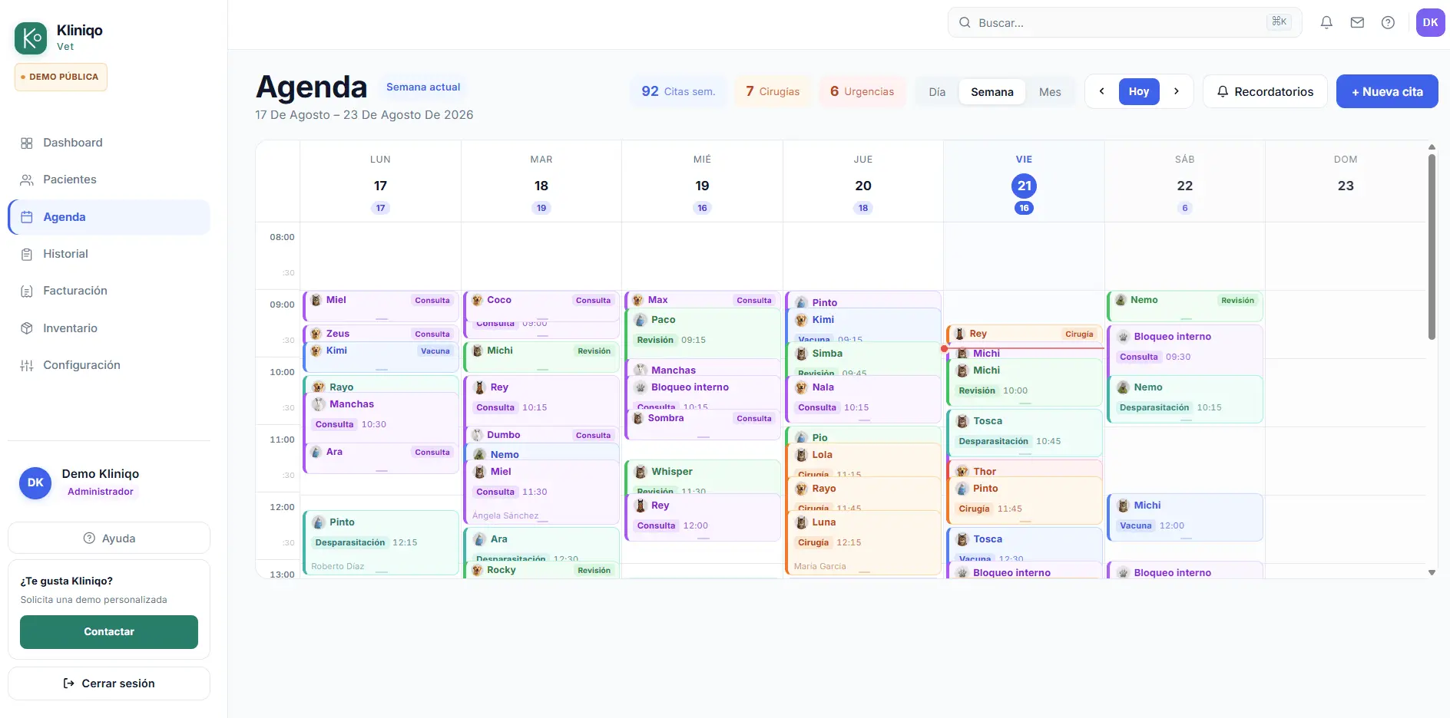Open the Demo Kliniqo Administrador profile

(109, 483)
